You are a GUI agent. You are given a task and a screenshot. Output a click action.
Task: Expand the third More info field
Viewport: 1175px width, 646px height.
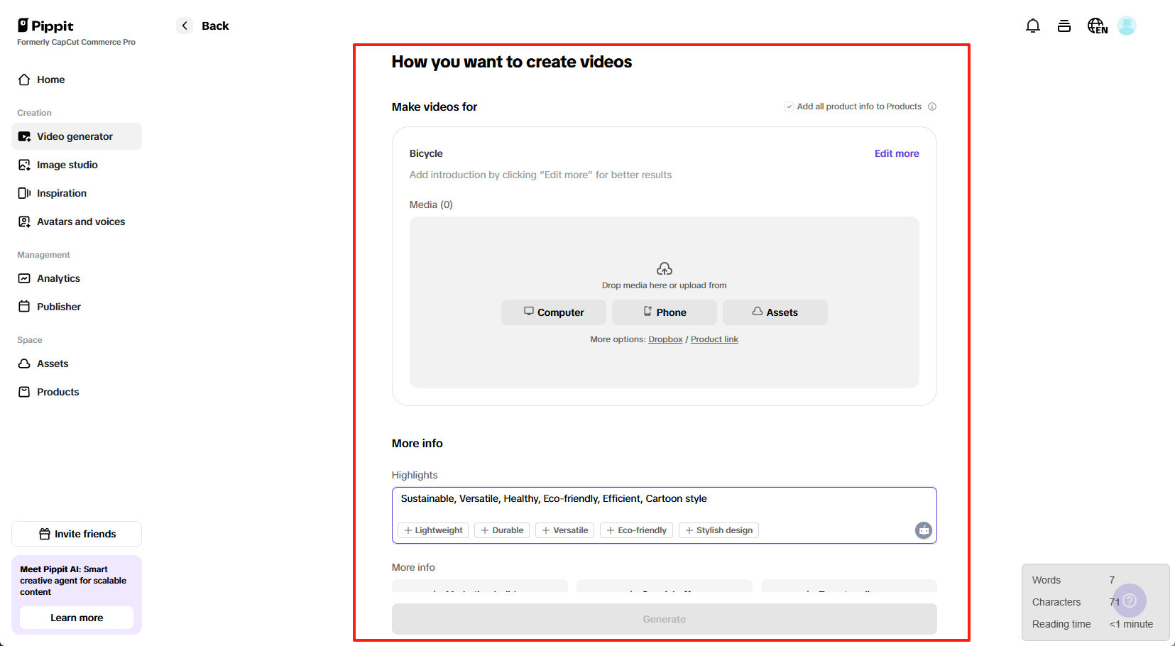click(x=848, y=590)
